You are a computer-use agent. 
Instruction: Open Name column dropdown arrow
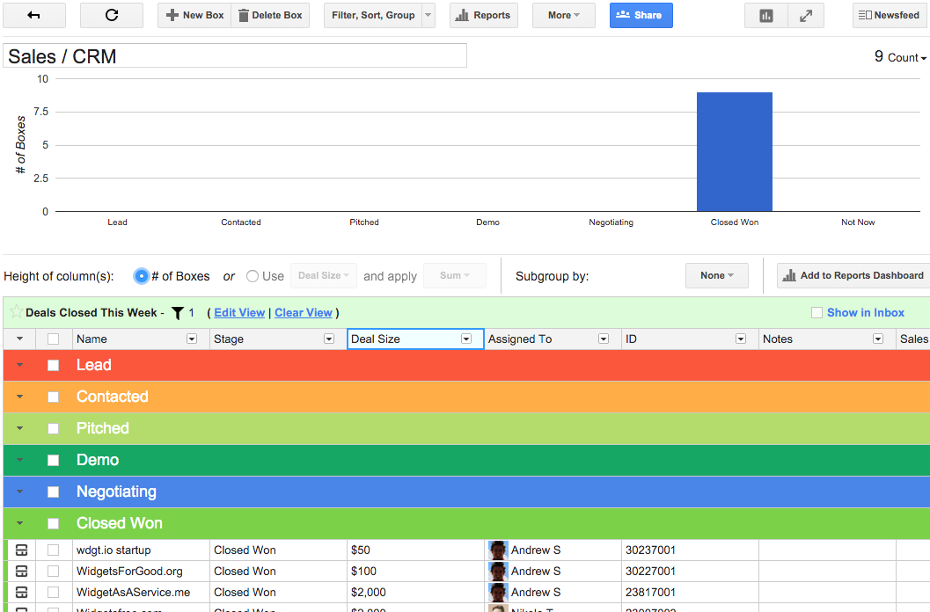click(192, 339)
